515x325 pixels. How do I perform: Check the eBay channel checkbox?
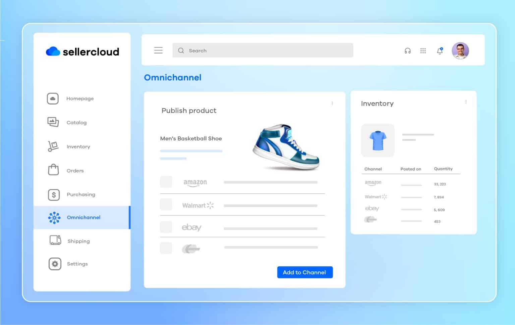click(166, 227)
